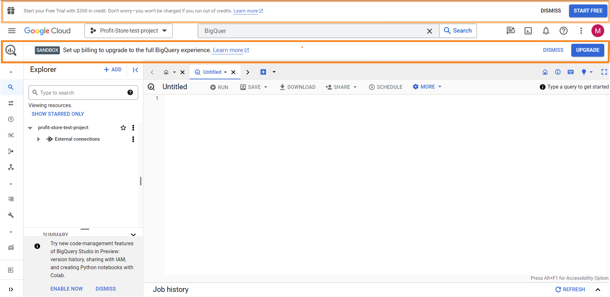The image size is (610, 297).
Task: Create a new query with plus icon
Action: [263, 72]
